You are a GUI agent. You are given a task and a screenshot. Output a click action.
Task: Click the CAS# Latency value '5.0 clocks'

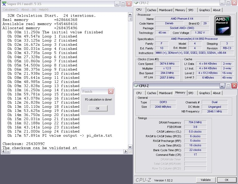(195, 132)
